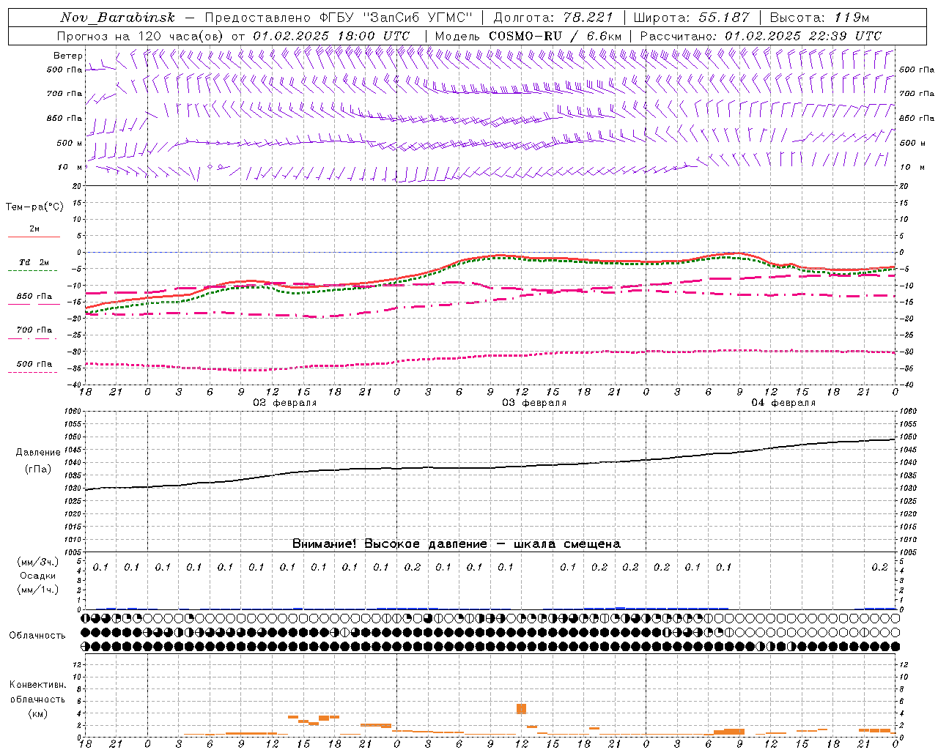The image size is (938, 750).
Task: Click the 700 гПа temperature legend entry
Action: pos(34,332)
